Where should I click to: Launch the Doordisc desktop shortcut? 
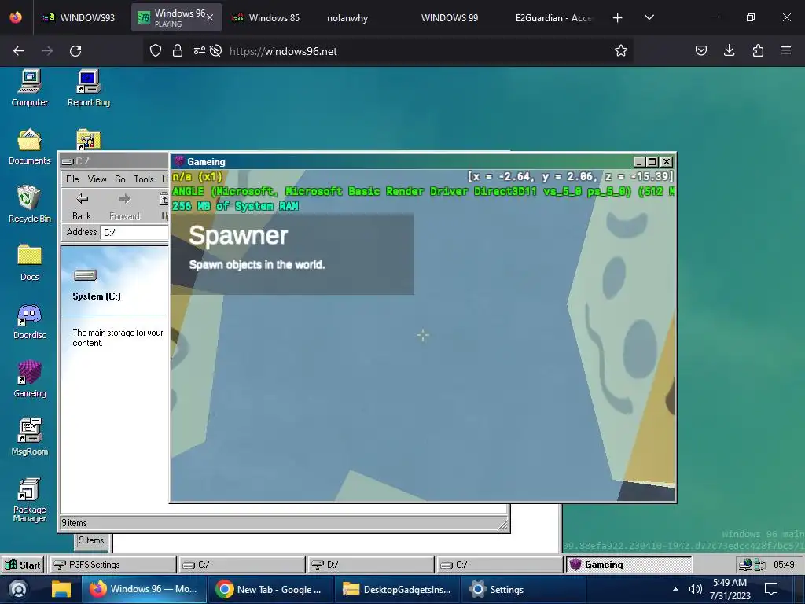[x=30, y=321]
